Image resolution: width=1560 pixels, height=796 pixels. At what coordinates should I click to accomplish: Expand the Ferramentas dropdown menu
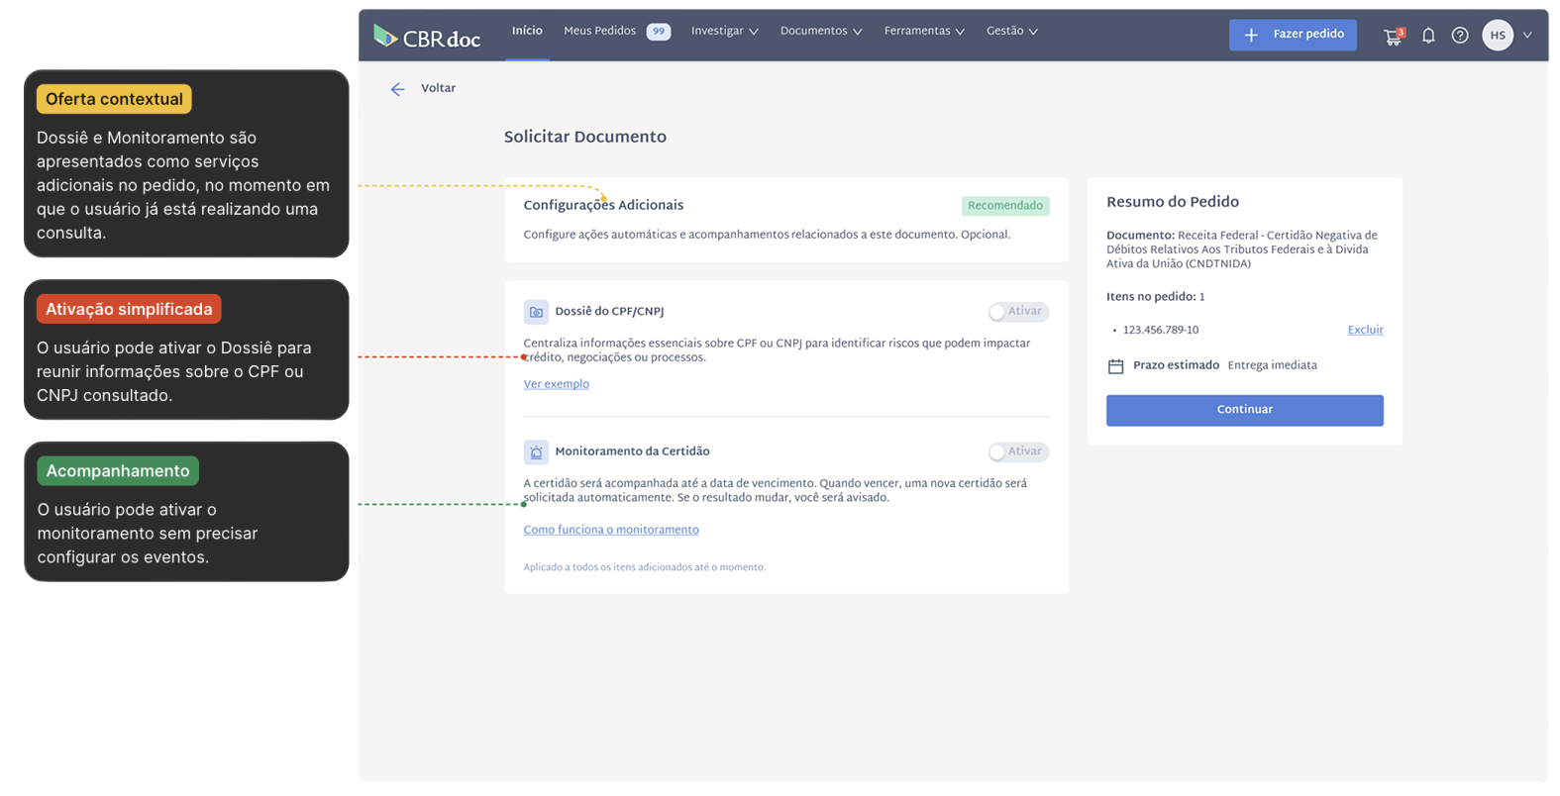[924, 32]
